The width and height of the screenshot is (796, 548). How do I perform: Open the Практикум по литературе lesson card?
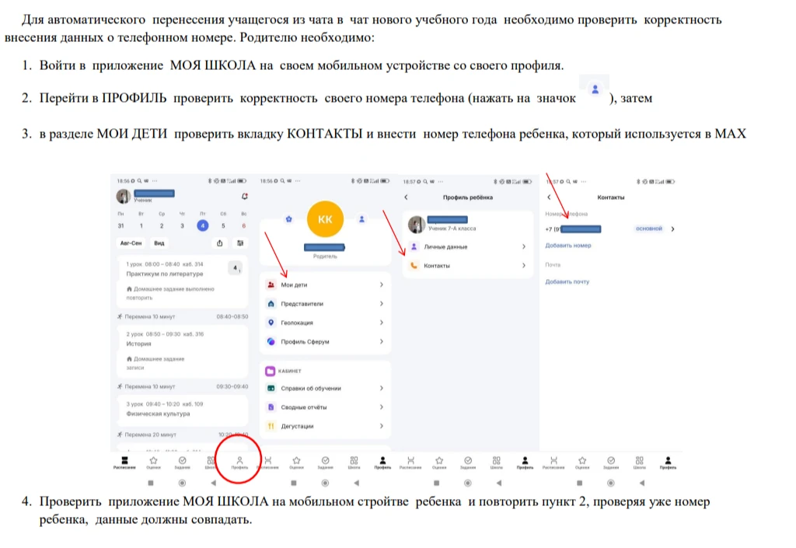click(x=182, y=281)
